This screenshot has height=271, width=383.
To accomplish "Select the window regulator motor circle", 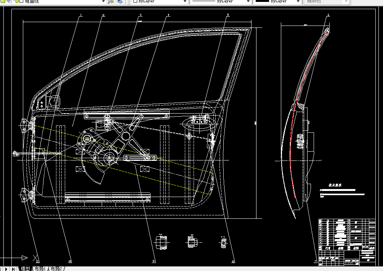I will coord(109,158).
